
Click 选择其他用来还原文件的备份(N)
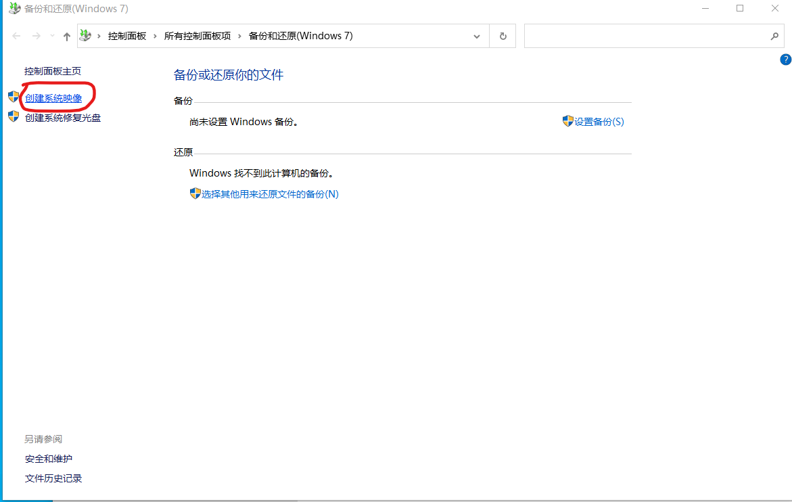click(270, 194)
